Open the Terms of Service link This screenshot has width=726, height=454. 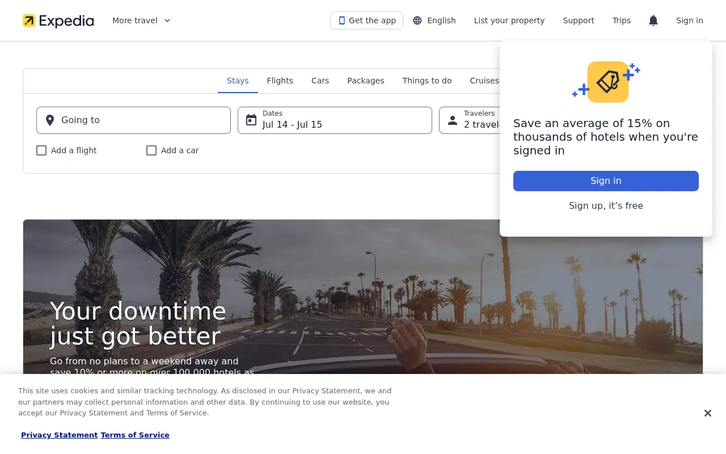(x=135, y=435)
